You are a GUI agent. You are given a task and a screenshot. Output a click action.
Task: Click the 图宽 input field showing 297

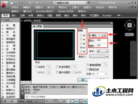[102, 45]
